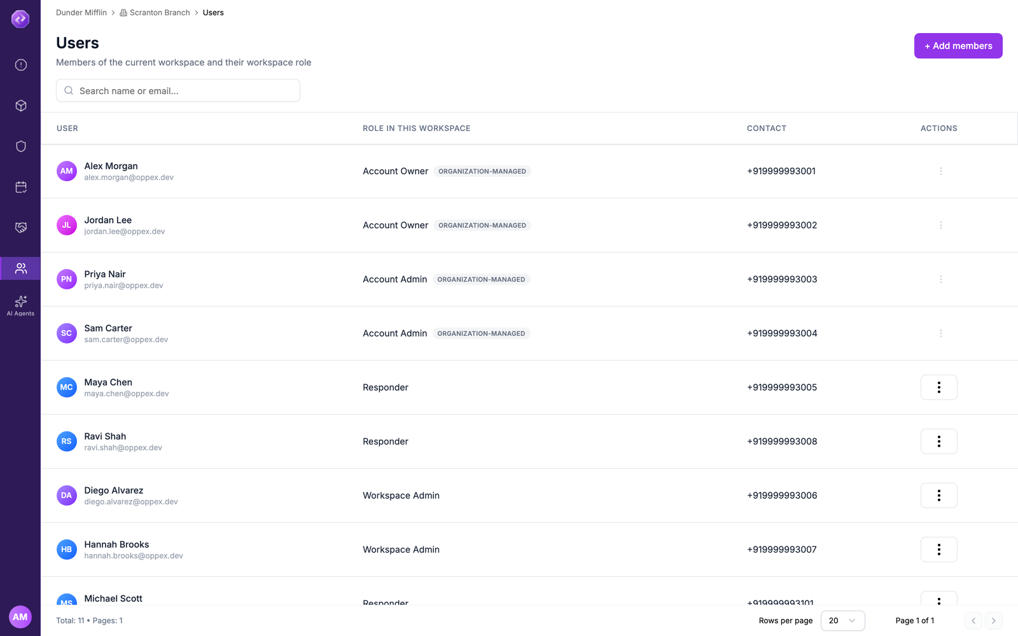
Task: Click the CONTACT column header
Action: (767, 128)
